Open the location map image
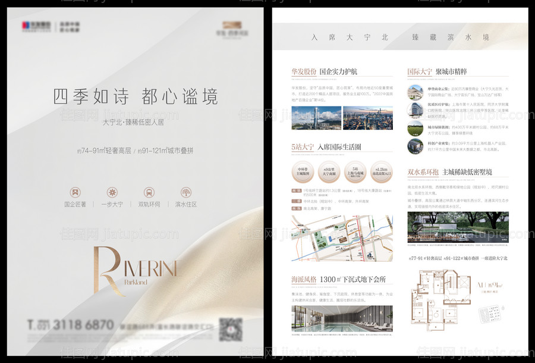 (x=342, y=239)
